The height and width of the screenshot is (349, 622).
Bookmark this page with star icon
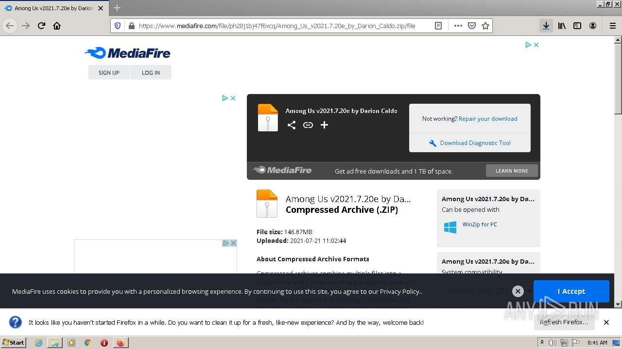pyautogui.click(x=485, y=26)
